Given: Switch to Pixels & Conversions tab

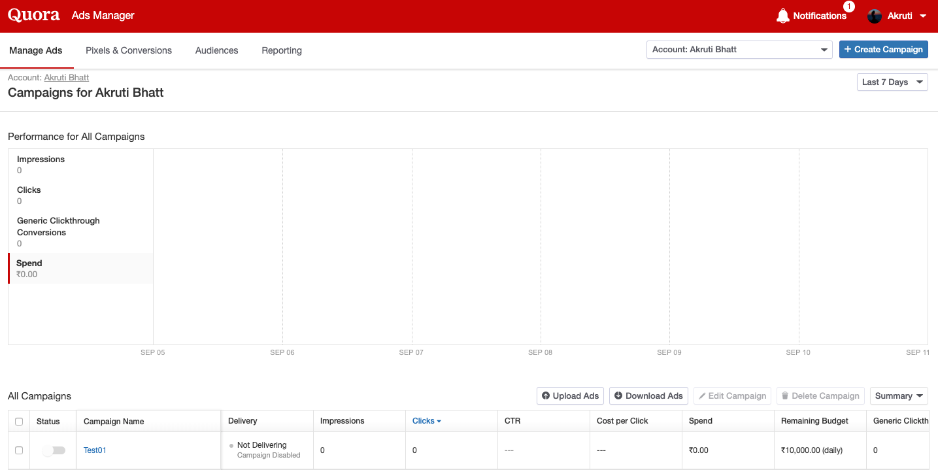Looking at the screenshot, I should tap(129, 50).
